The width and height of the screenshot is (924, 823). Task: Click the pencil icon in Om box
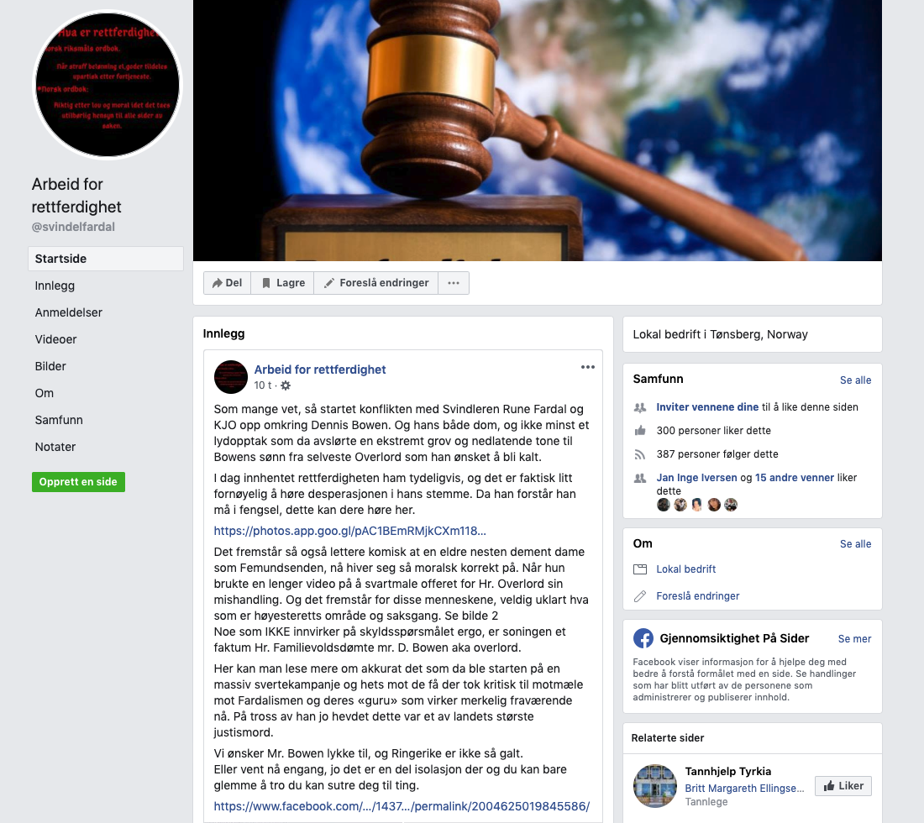640,596
